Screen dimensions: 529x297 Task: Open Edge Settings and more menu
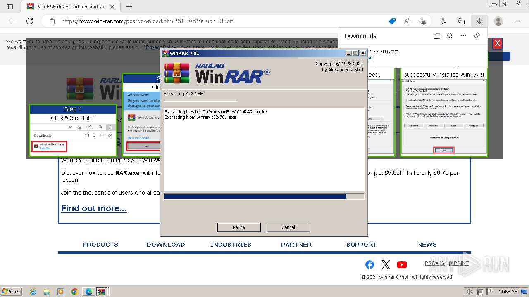pos(517,21)
